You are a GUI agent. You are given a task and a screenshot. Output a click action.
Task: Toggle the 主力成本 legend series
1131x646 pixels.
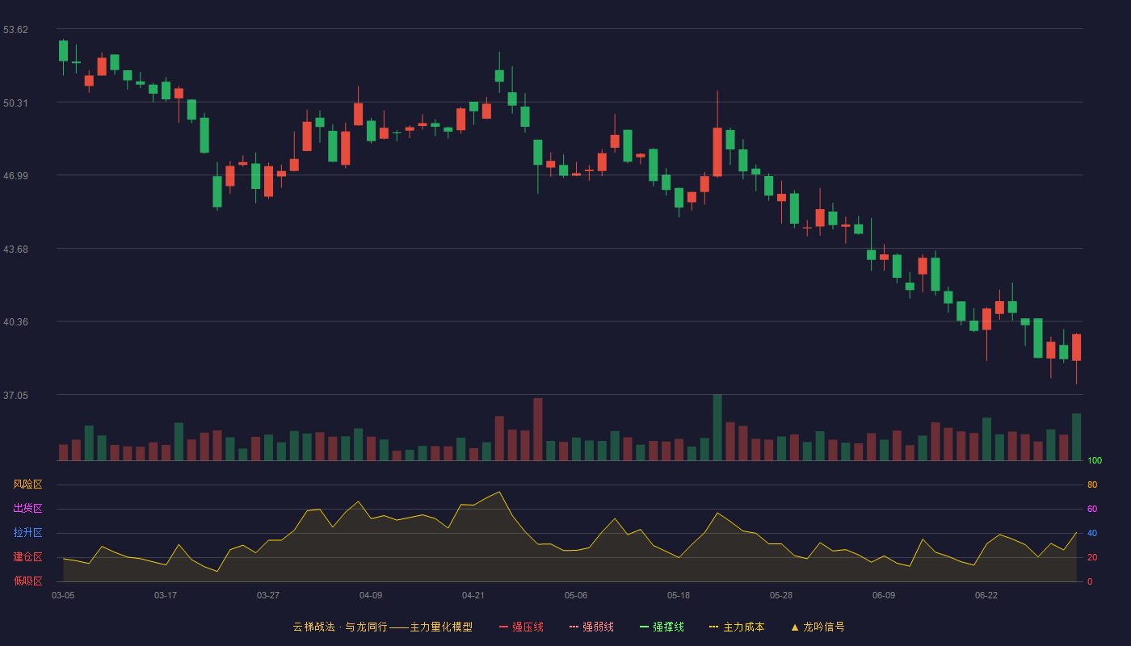tap(737, 627)
